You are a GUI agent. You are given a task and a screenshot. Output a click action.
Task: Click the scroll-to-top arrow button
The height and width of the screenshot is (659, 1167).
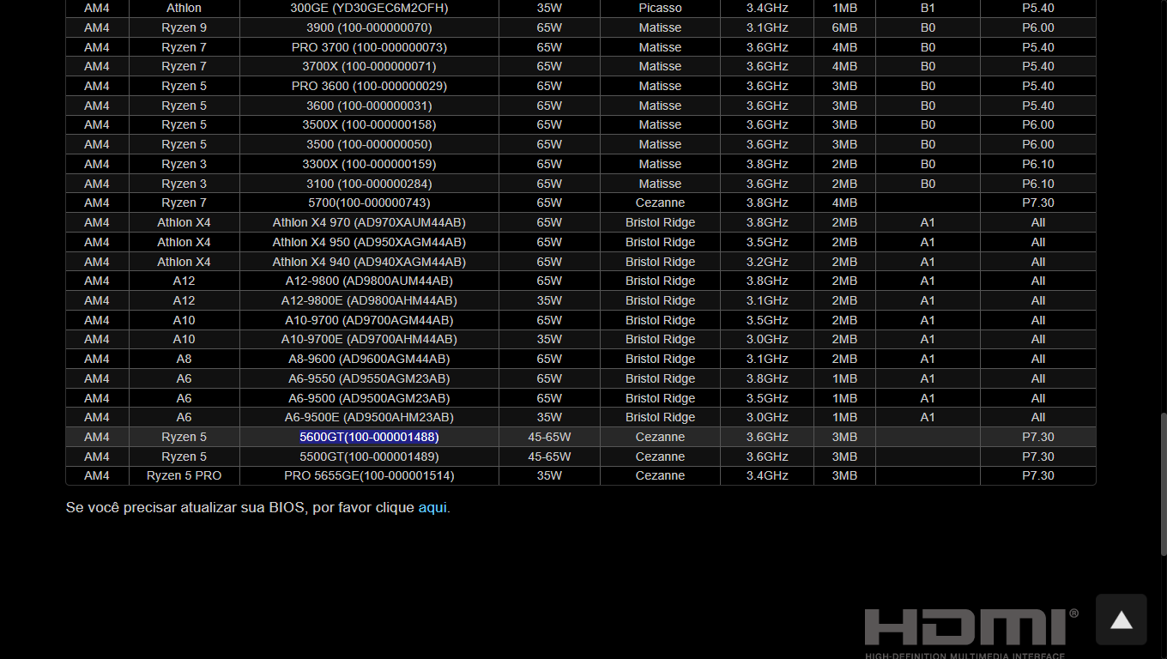coord(1121,620)
